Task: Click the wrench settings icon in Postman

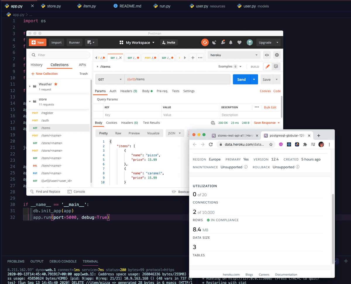Action: [223, 42]
